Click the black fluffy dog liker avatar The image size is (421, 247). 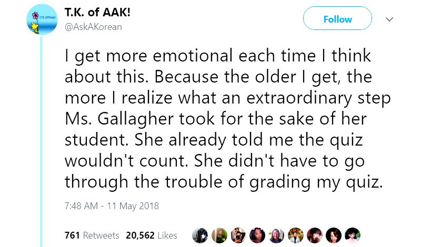tap(201, 235)
